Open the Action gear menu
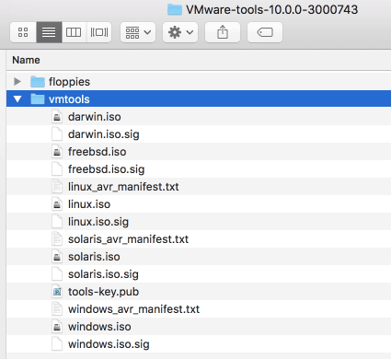The height and width of the screenshot is (359, 391). coord(180,32)
